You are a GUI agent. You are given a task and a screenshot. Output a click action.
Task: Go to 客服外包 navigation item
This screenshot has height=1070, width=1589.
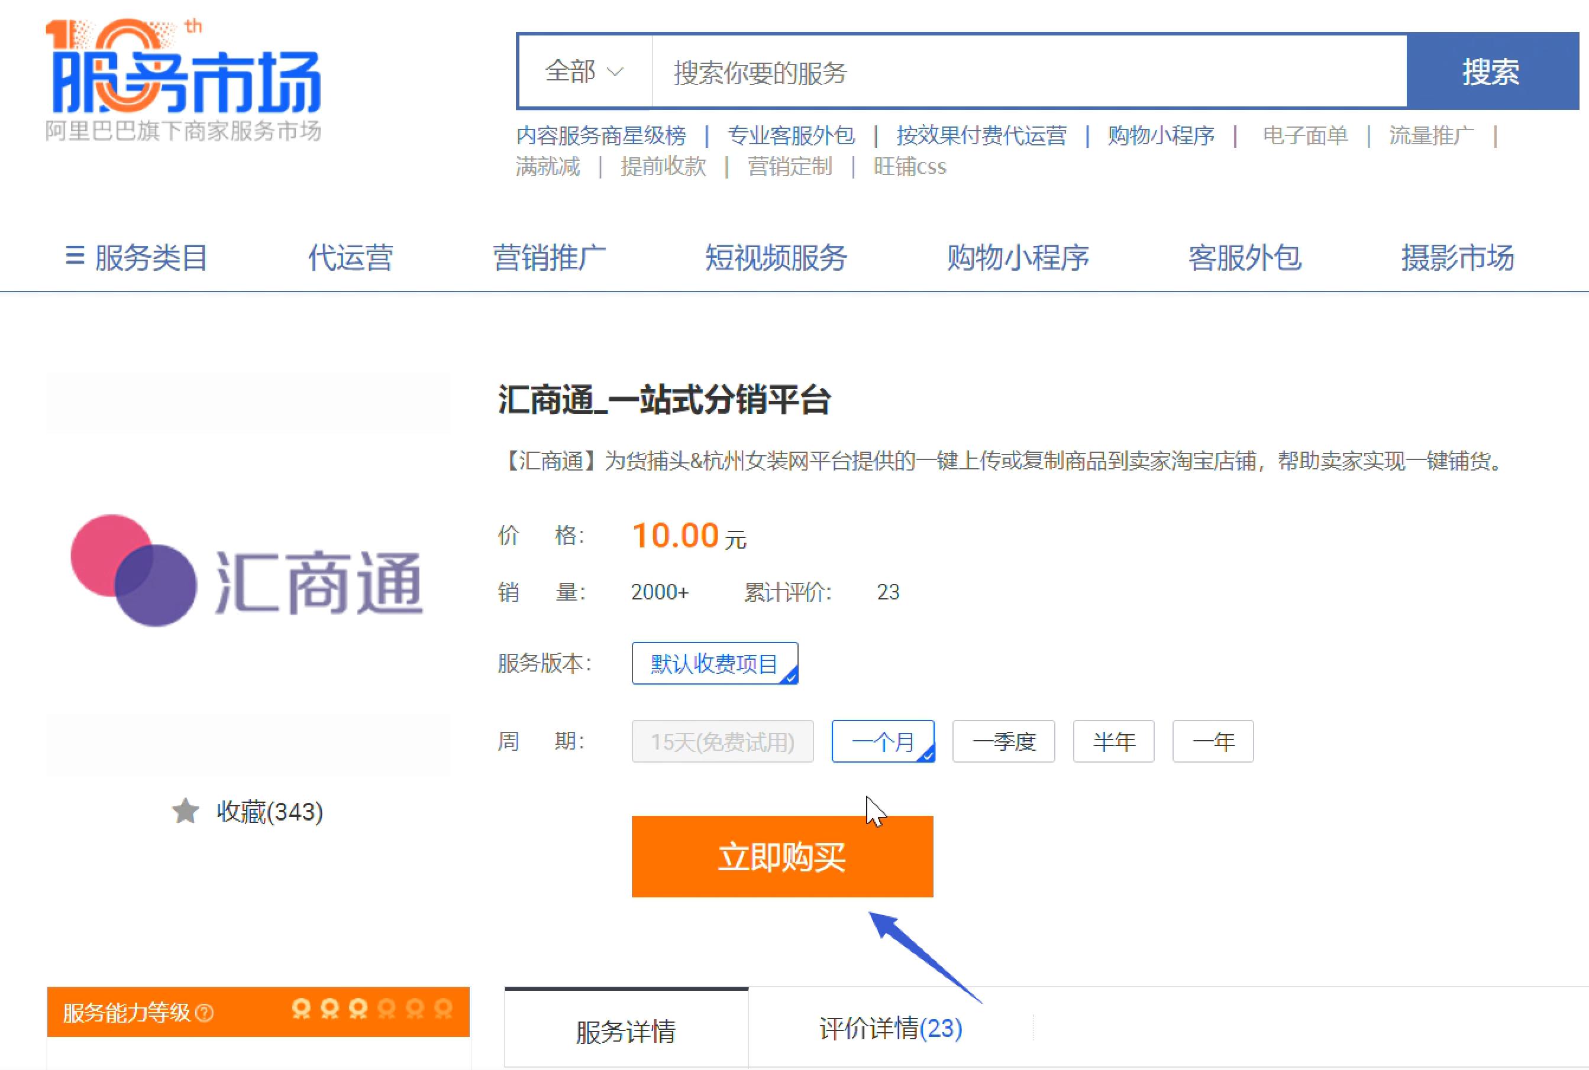point(1245,257)
